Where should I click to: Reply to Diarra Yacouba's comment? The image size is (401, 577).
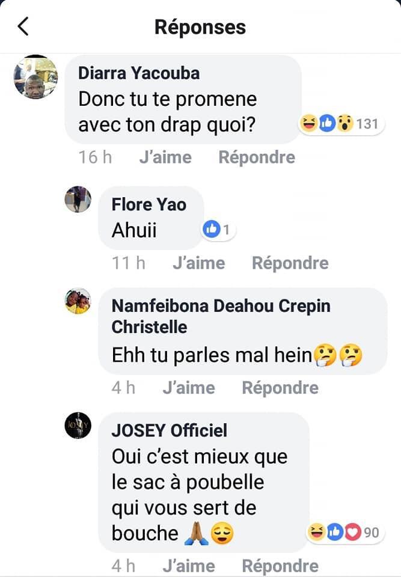pos(257,157)
